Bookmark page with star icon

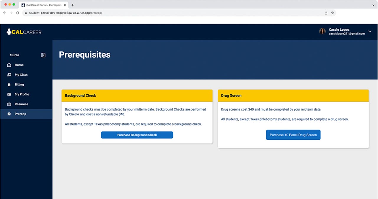tap(333, 13)
